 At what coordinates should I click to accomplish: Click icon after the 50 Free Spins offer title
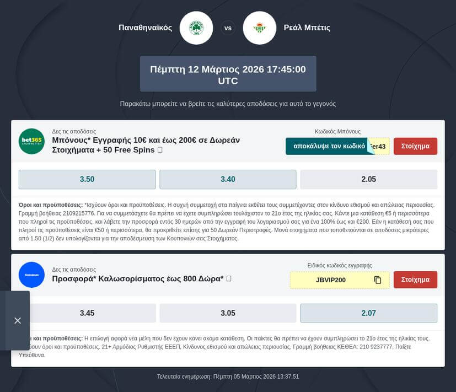click(160, 150)
